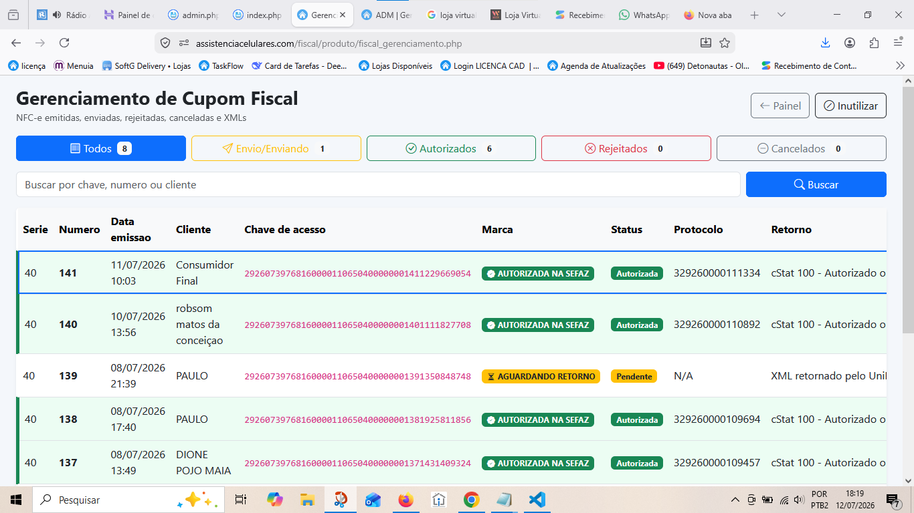The width and height of the screenshot is (914, 513).
Task: Open a new tab with the plus icon
Action: click(754, 15)
